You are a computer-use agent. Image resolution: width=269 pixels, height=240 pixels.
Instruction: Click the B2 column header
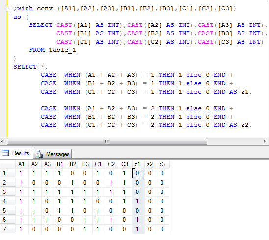coord(73,164)
